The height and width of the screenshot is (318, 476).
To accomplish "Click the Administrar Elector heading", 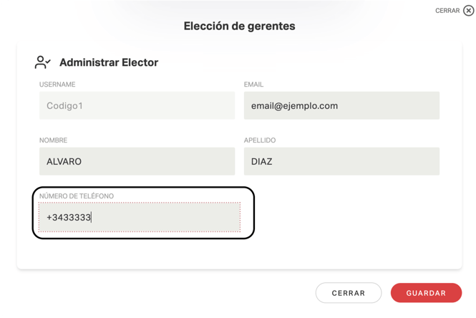I will coord(109,62).
